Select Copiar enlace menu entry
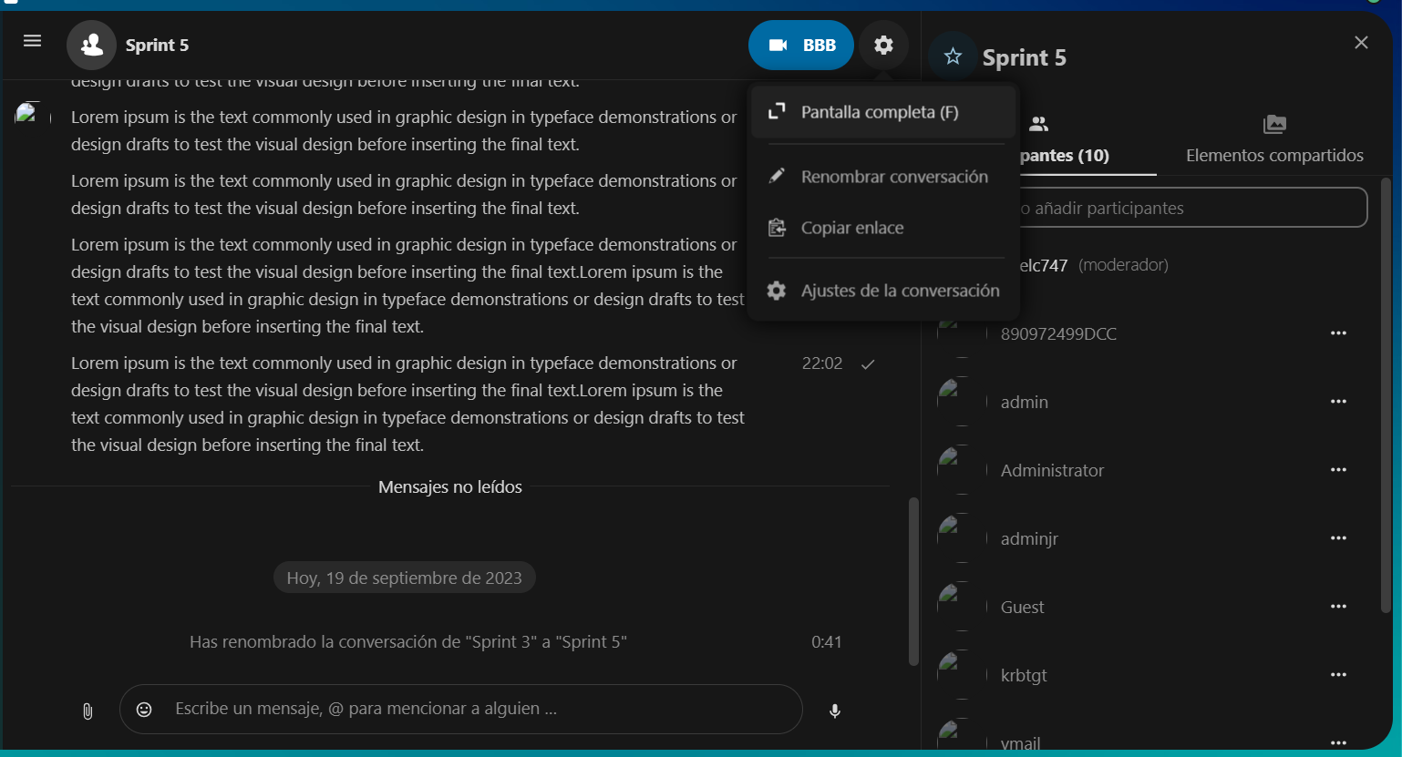This screenshot has height=757, width=1402. (x=883, y=228)
